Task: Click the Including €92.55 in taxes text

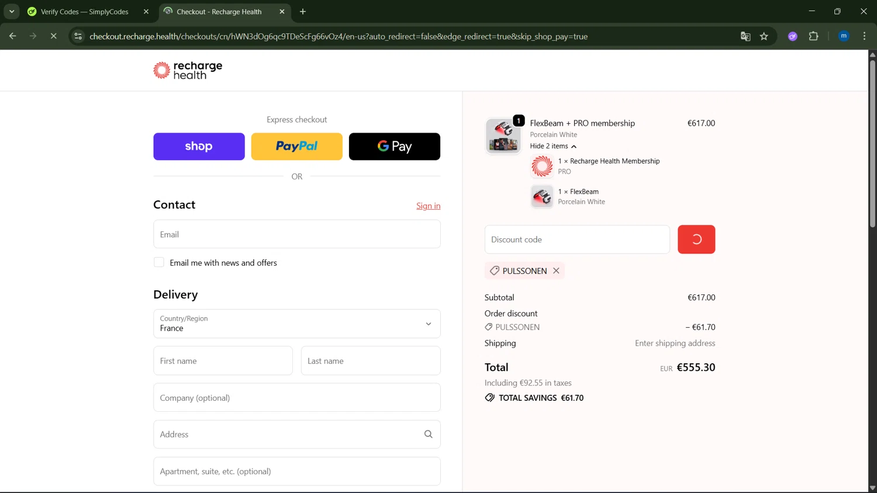Action: point(528,383)
